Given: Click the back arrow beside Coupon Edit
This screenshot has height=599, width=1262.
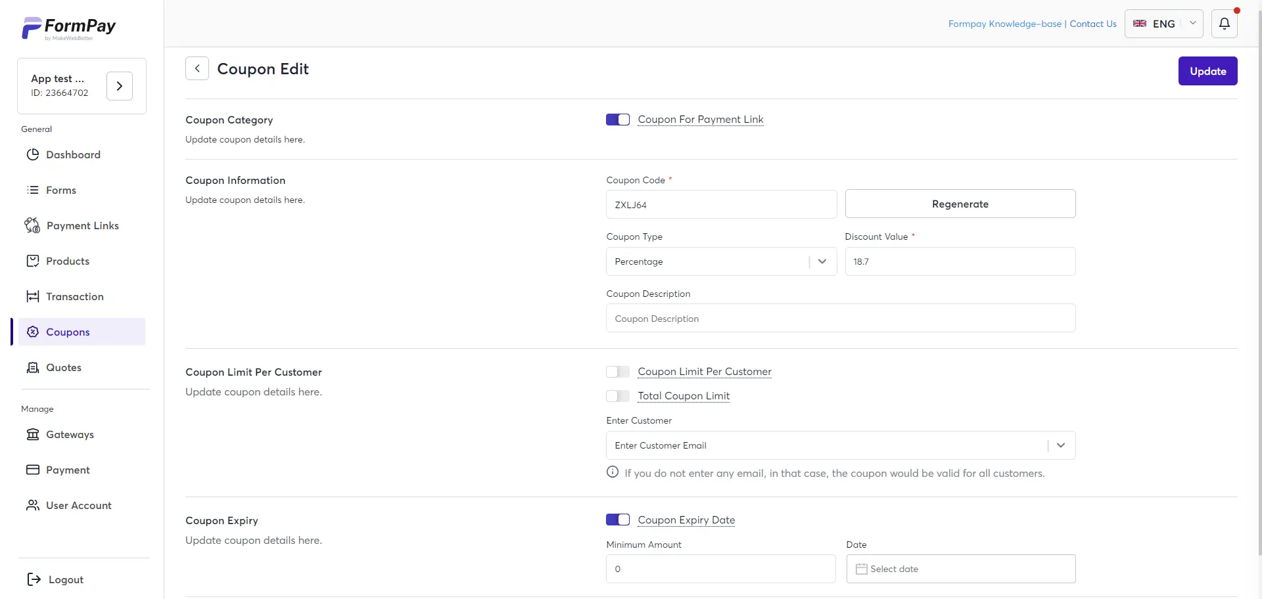Looking at the screenshot, I should 197,68.
